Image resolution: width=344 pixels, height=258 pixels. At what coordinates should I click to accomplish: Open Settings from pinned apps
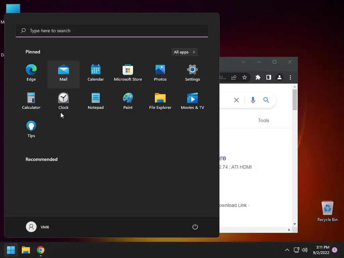tap(192, 73)
